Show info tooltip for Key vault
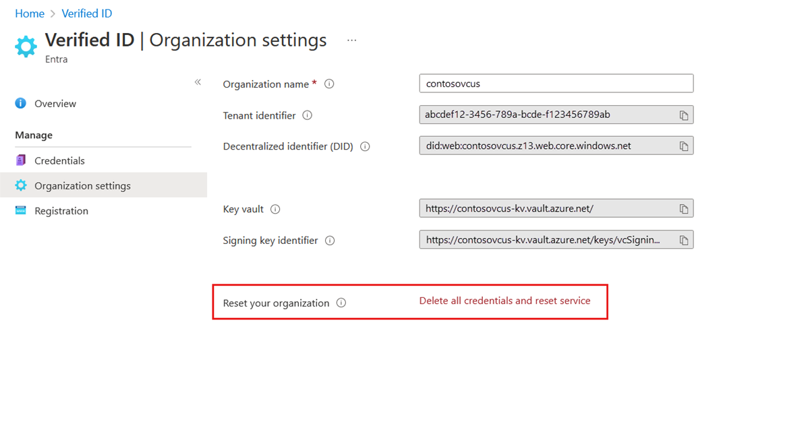808x432 pixels. tap(275, 209)
